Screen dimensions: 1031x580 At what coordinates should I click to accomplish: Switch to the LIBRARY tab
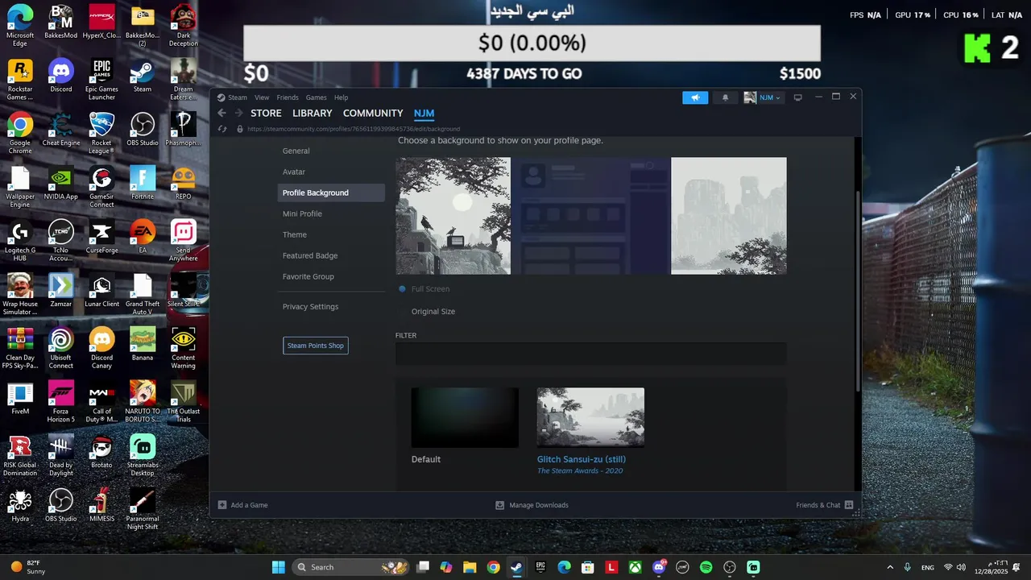[x=313, y=114]
